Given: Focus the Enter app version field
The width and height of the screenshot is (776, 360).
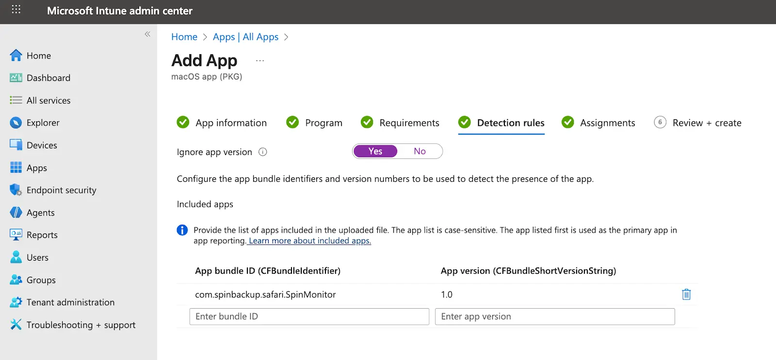Looking at the screenshot, I should 554,316.
